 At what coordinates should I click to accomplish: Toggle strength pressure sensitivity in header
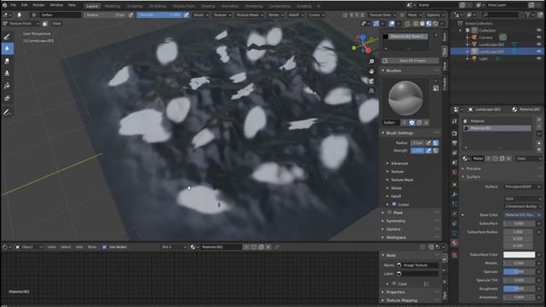click(x=186, y=15)
